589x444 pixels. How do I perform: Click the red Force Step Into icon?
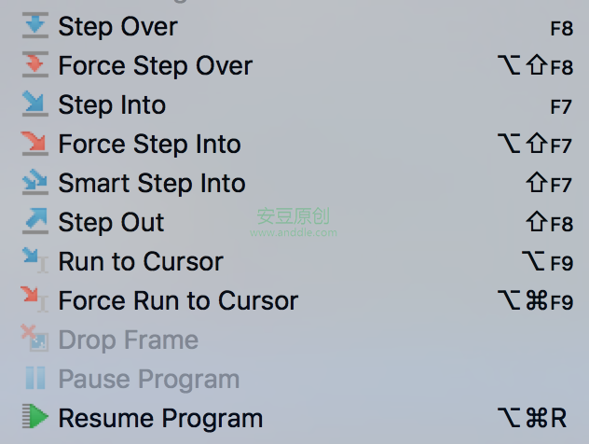(35, 144)
